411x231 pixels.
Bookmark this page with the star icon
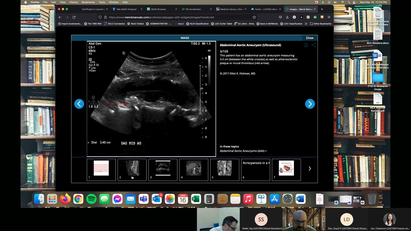click(254, 17)
